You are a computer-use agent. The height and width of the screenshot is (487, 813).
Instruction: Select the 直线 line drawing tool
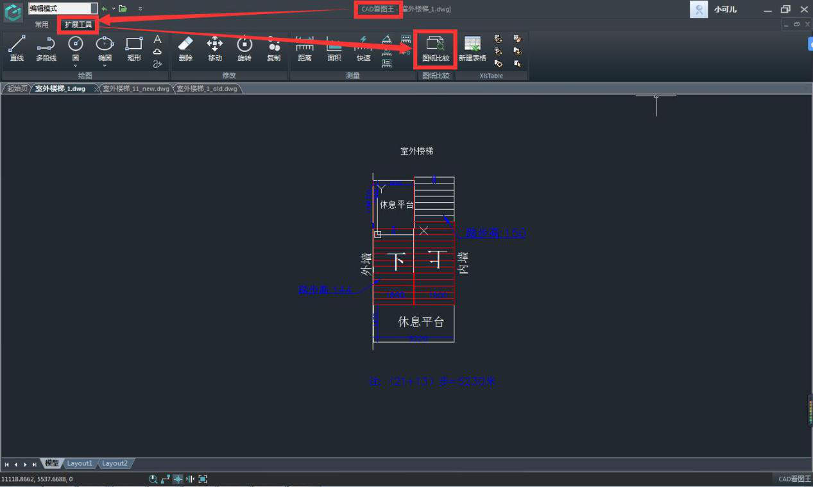click(x=17, y=49)
